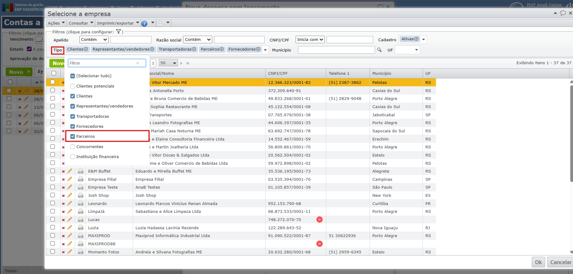The image size is (573, 274).
Task: Open the settings gear icon in toolbar
Action: coord(160,23)
